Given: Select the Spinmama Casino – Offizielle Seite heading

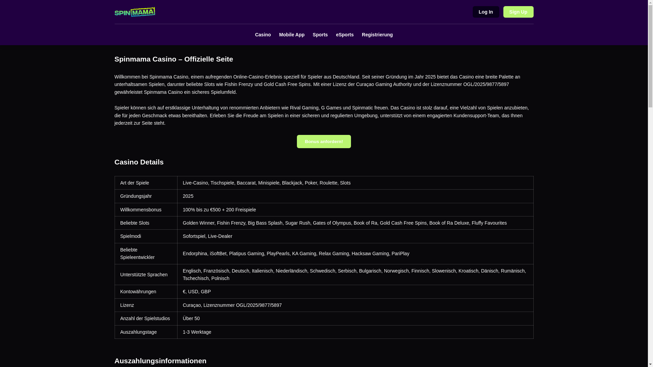Looking at the screenshot, I should coord(173,59).
